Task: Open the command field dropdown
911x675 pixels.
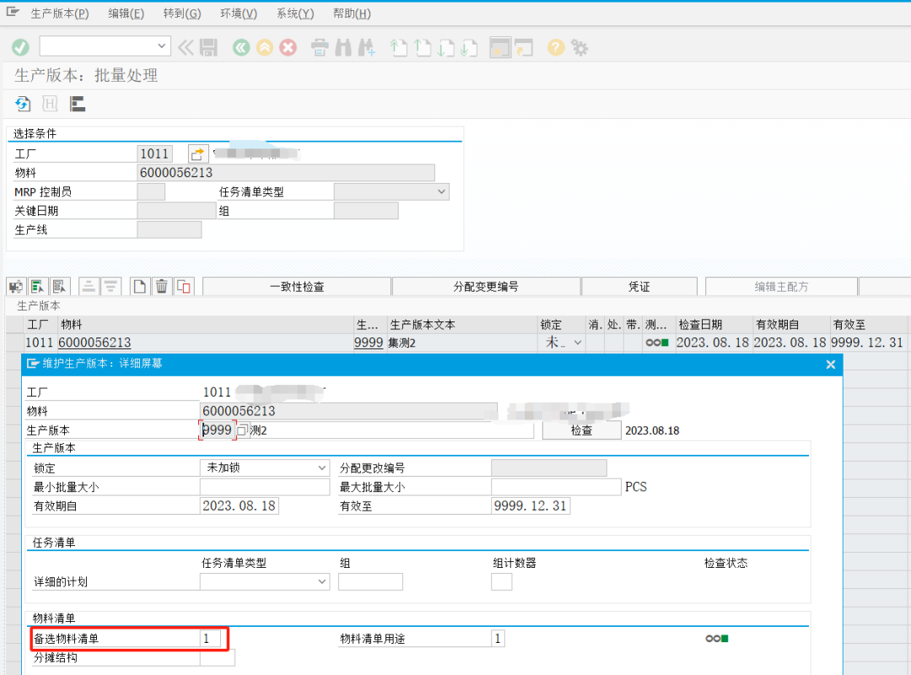Action: tap(161, 46)
